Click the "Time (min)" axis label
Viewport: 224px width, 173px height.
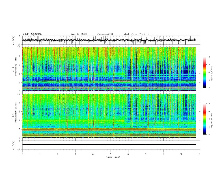(113, 157)
